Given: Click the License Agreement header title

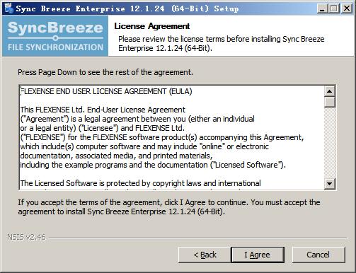Looking at the screenshot, I should tap(152, 26).
